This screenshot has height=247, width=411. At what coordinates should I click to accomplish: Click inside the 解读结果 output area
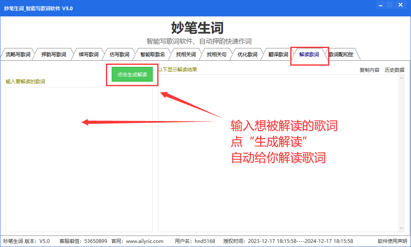(279, 153)
